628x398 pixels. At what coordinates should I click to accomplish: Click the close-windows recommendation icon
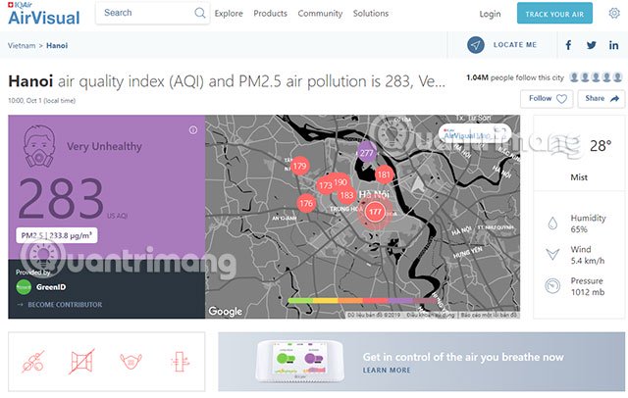81,362
